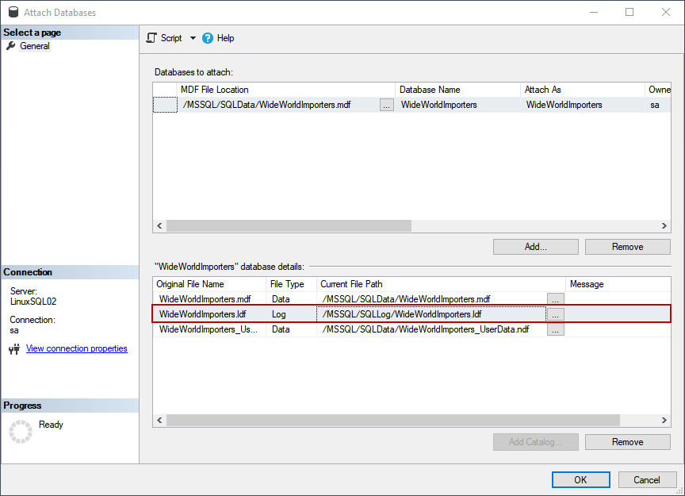Viewport: 685px width, 496px height.
Task: Click the MDF File Location column header
Action: pyautogui.click(x=285, y=90)
